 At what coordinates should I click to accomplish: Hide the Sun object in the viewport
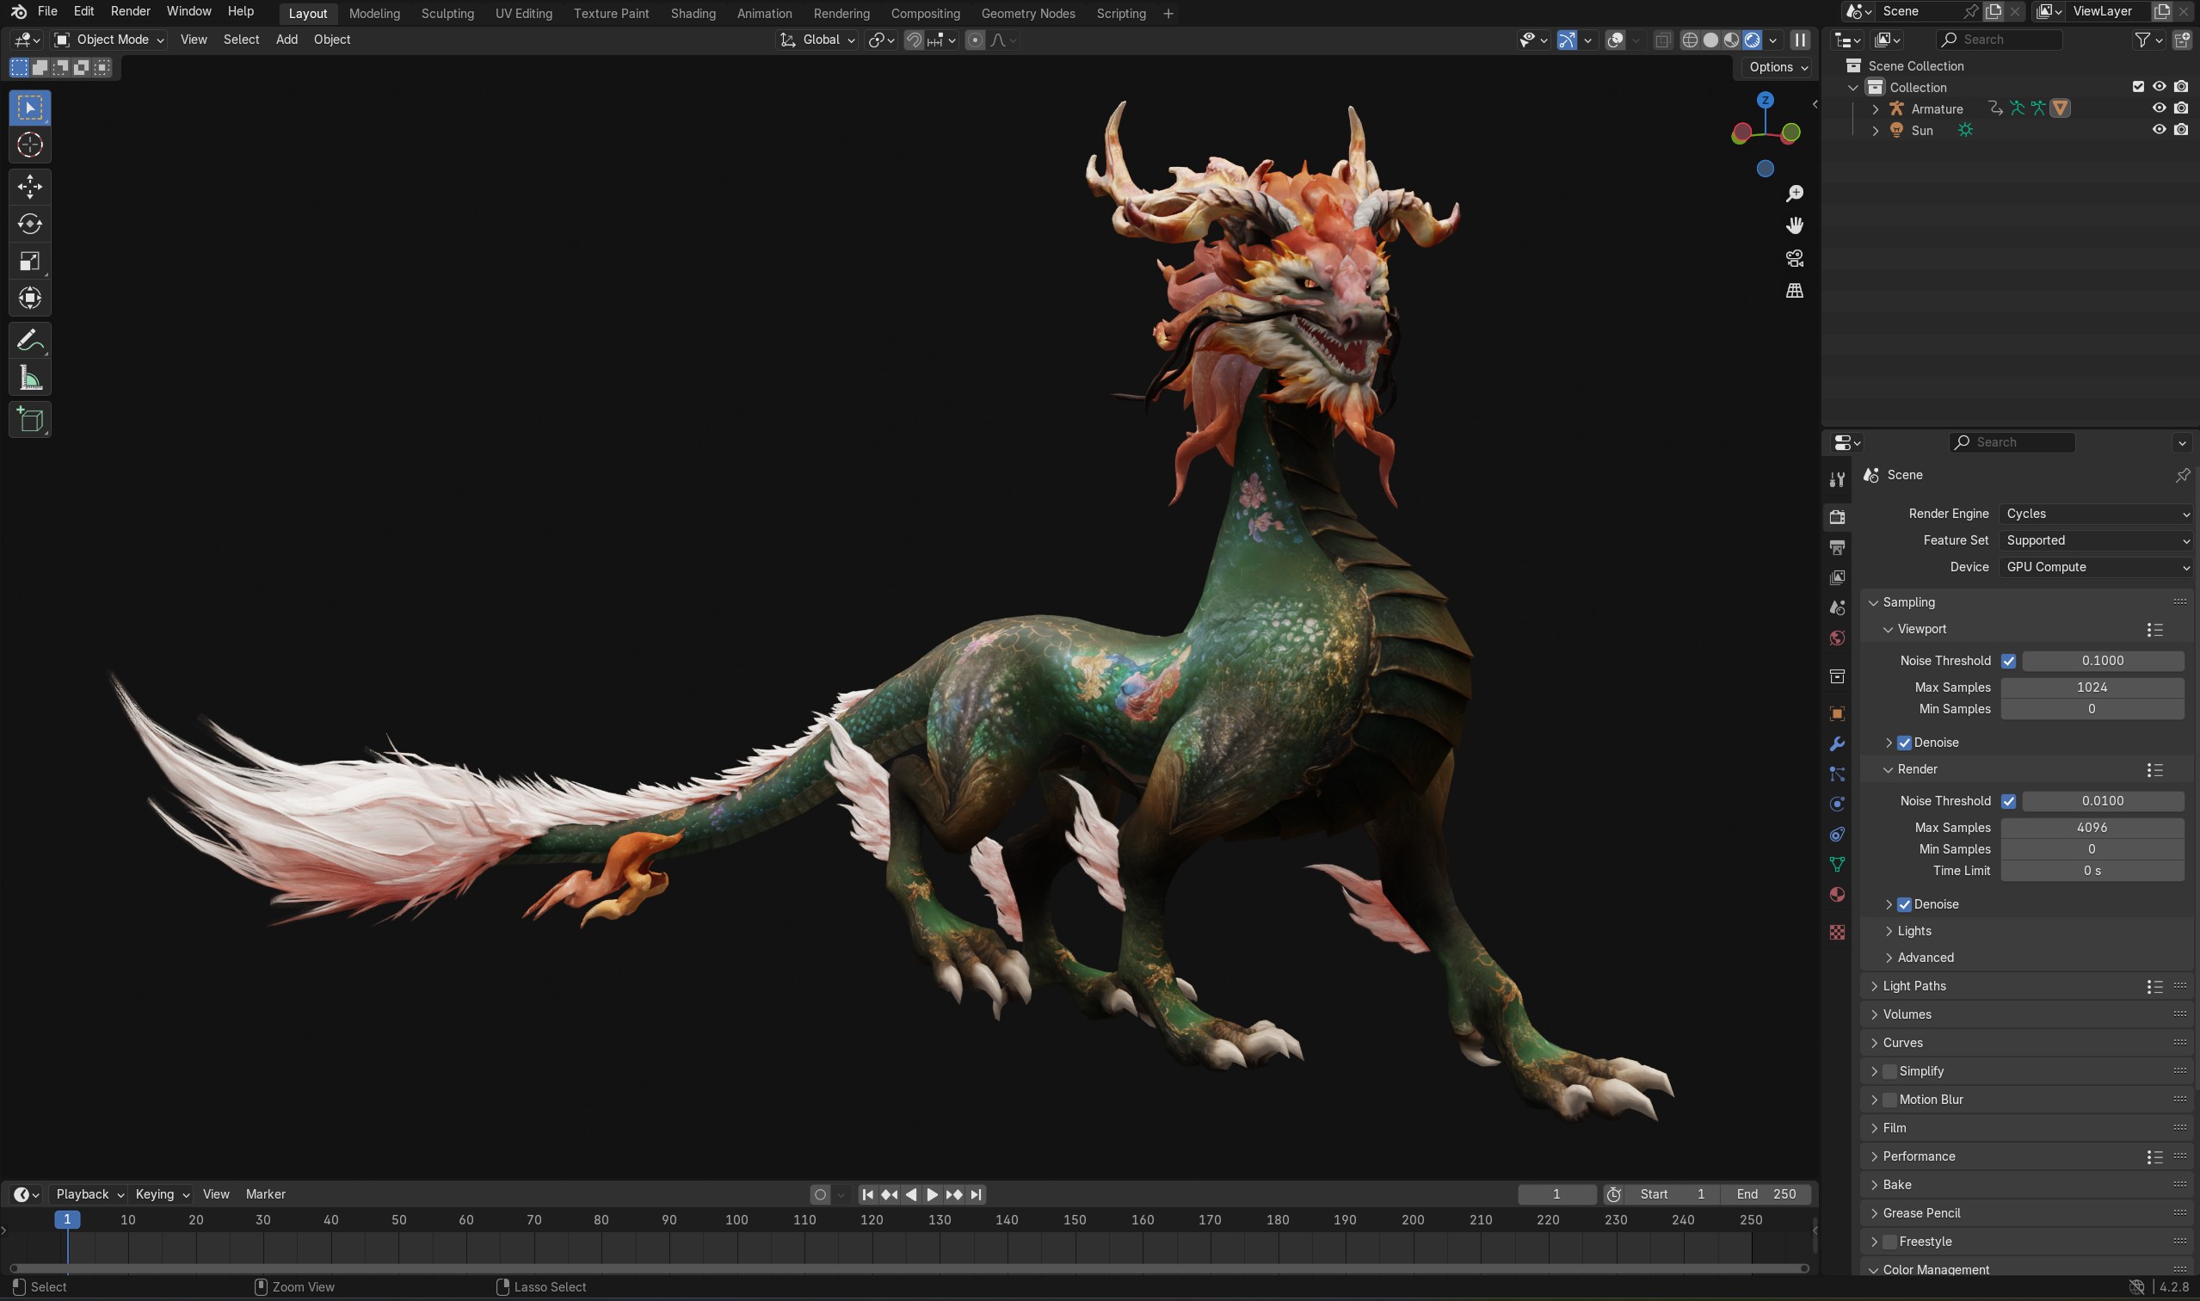2159,130
